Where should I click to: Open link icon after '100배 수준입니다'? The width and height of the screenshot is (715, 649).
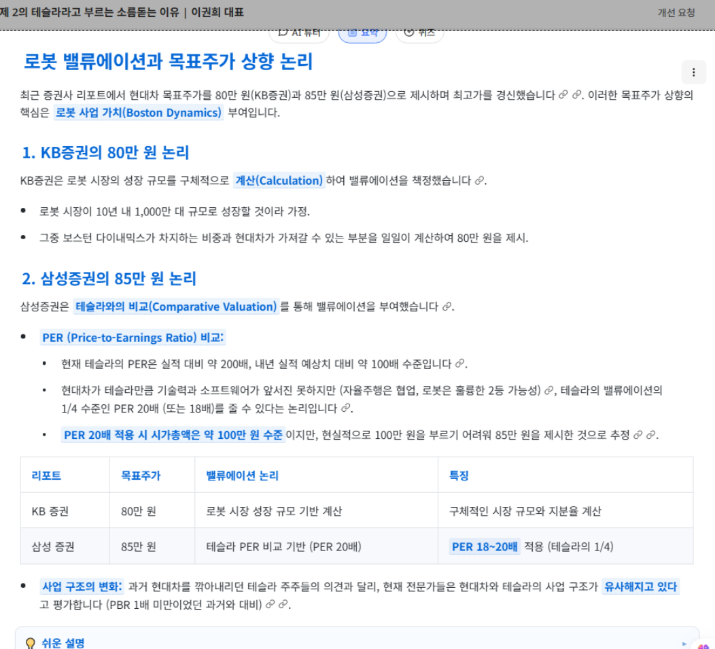(460, 364)
